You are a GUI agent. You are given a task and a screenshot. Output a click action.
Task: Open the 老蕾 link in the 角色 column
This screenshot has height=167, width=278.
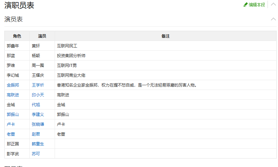point(11,134)
